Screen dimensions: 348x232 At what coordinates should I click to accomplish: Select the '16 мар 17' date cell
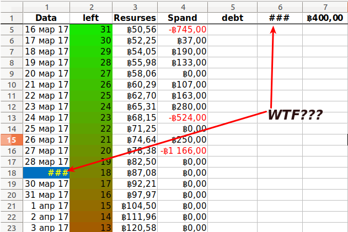pyautogui.click(x=46, y=30)
